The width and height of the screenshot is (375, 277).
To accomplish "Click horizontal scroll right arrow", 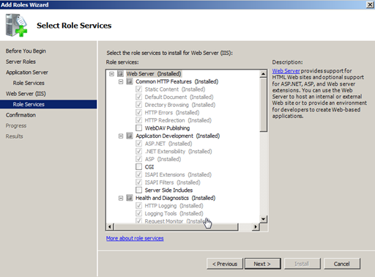I will pos(256,227).
